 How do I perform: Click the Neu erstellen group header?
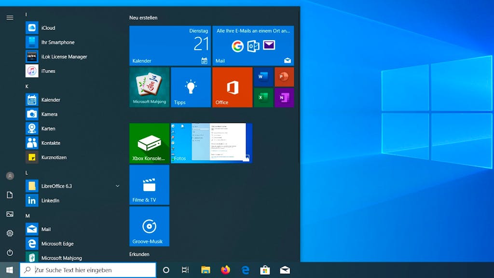[x=143, y=18]
